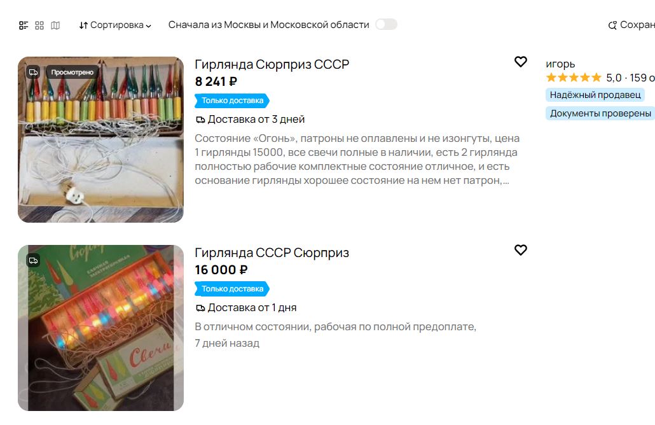The image size is (655, 425).
Task: Click the save search icon
Action: pos(613,25)
